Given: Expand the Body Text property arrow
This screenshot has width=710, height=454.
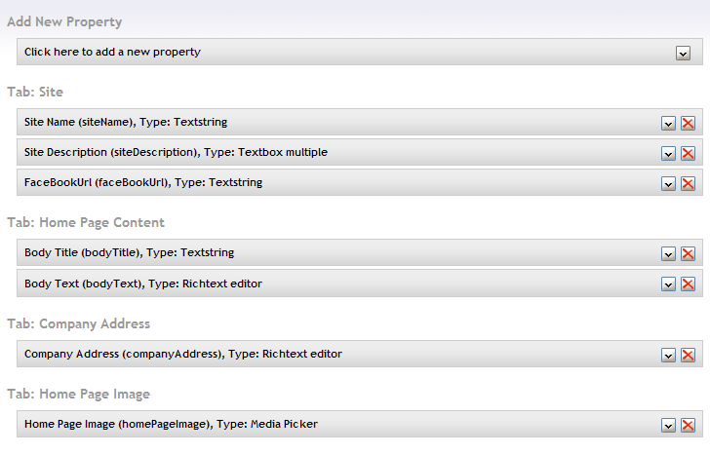Looking at the screenshot, I should [x=668, y=284].
